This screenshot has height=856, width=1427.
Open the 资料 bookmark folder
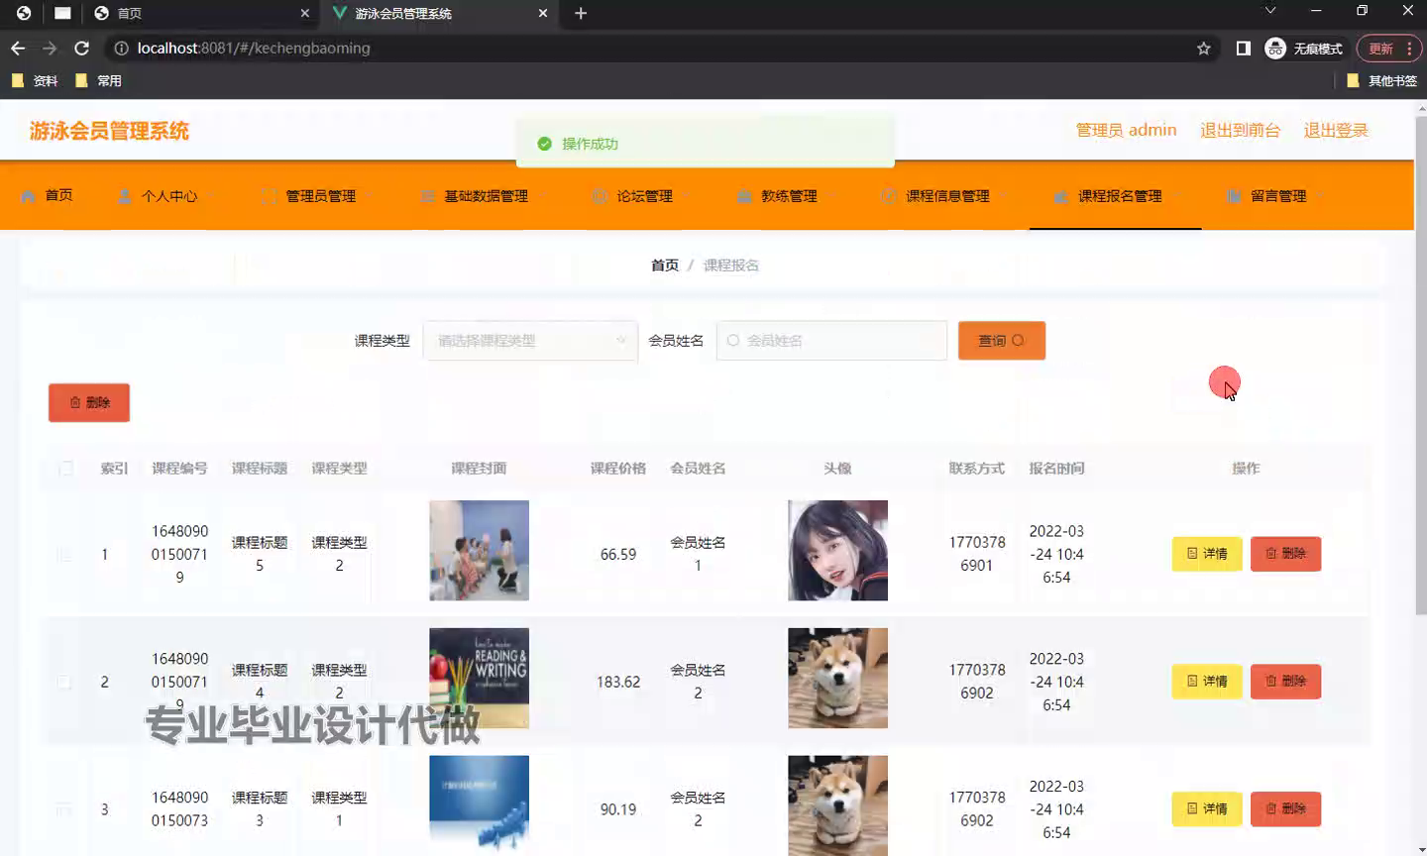click(35, 81)
